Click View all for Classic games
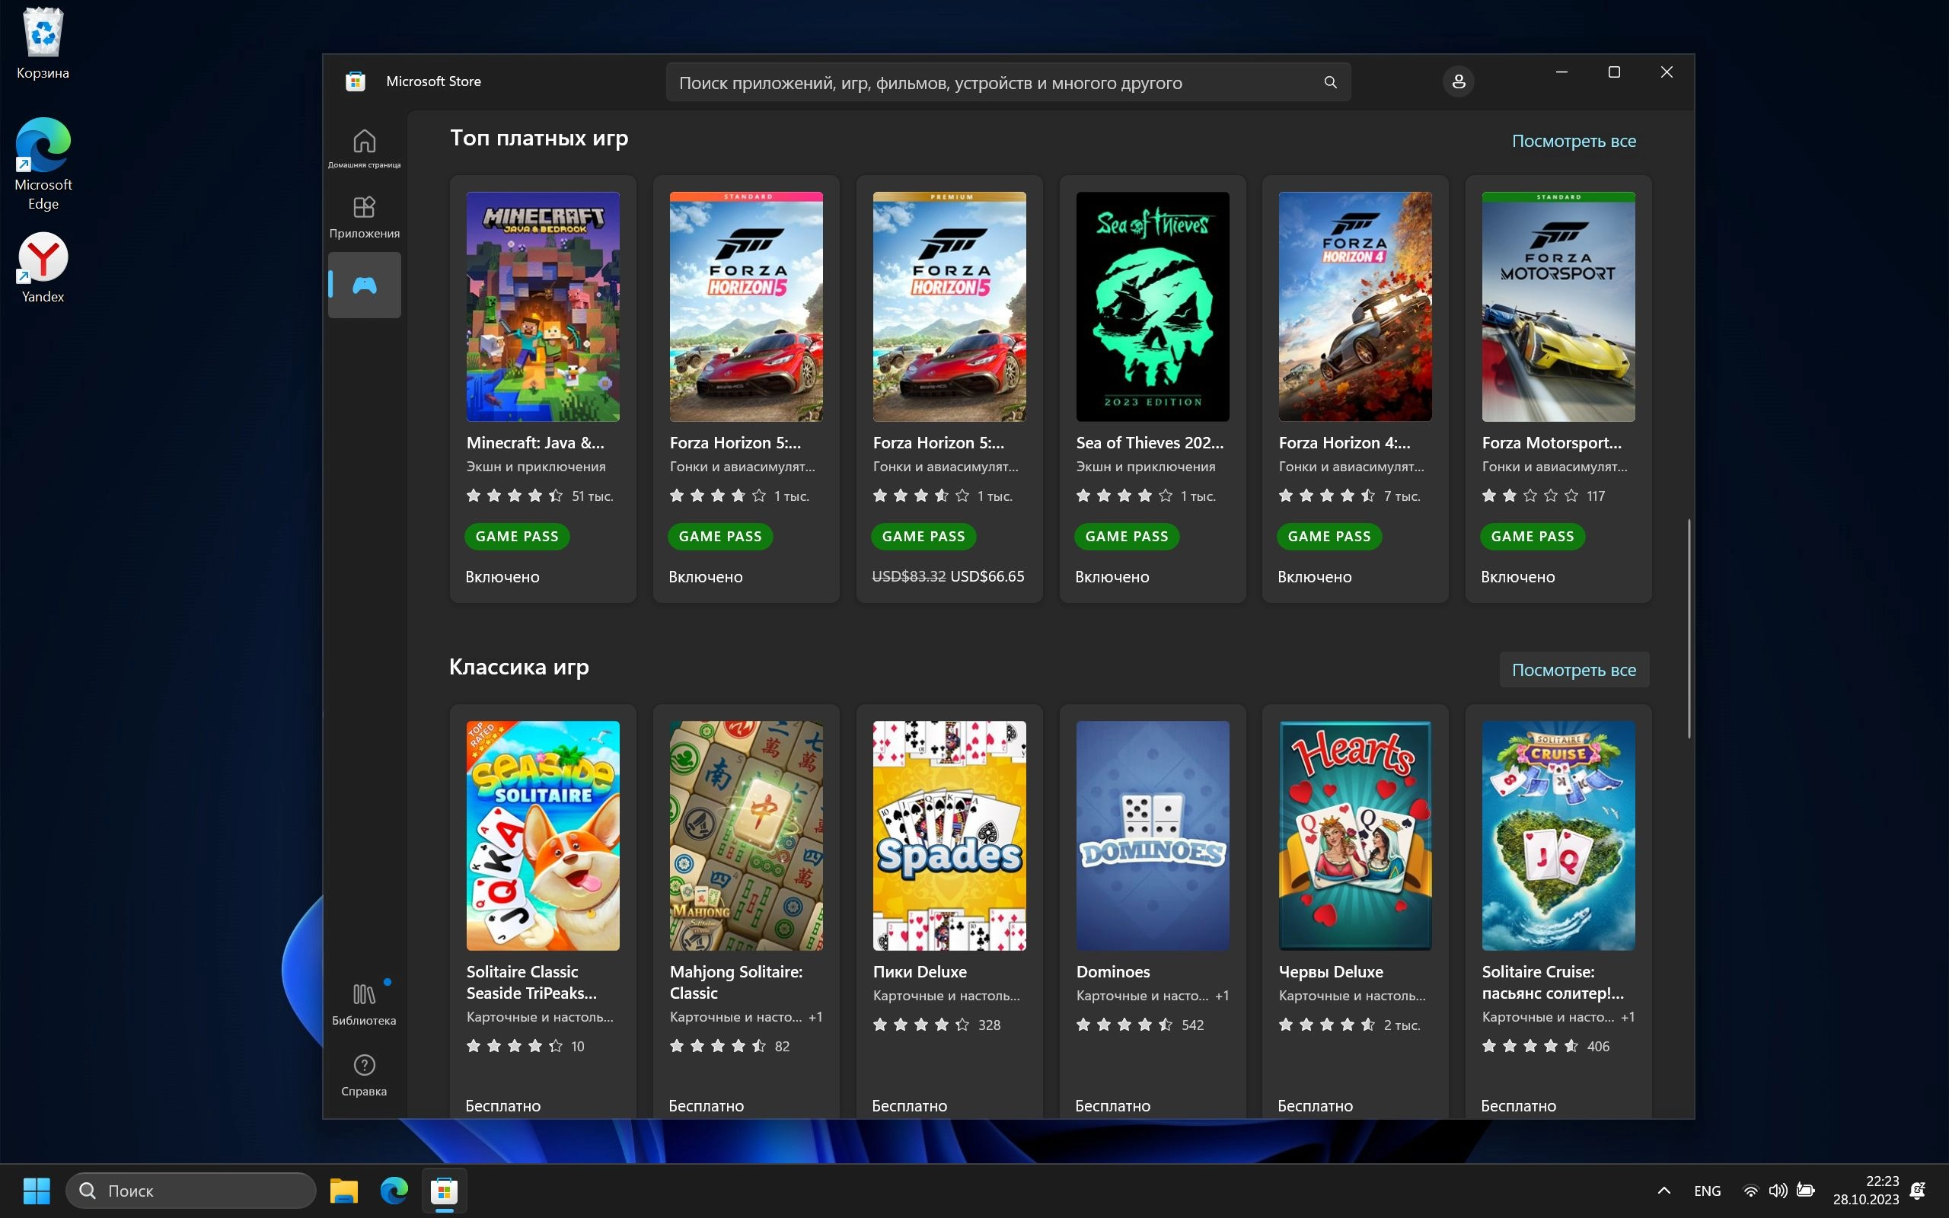The width and height of the screenshot is (1949, 1218). [1573, 669]
